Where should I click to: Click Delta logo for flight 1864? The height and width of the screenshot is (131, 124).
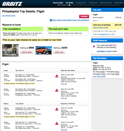pos(57,76)
